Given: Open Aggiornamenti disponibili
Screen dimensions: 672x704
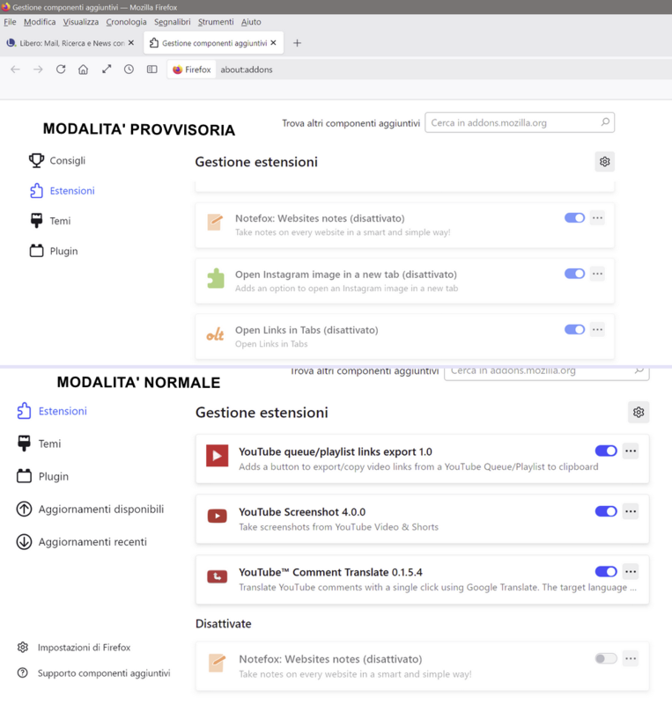Looking at the screenshot, I should [91, 510].
